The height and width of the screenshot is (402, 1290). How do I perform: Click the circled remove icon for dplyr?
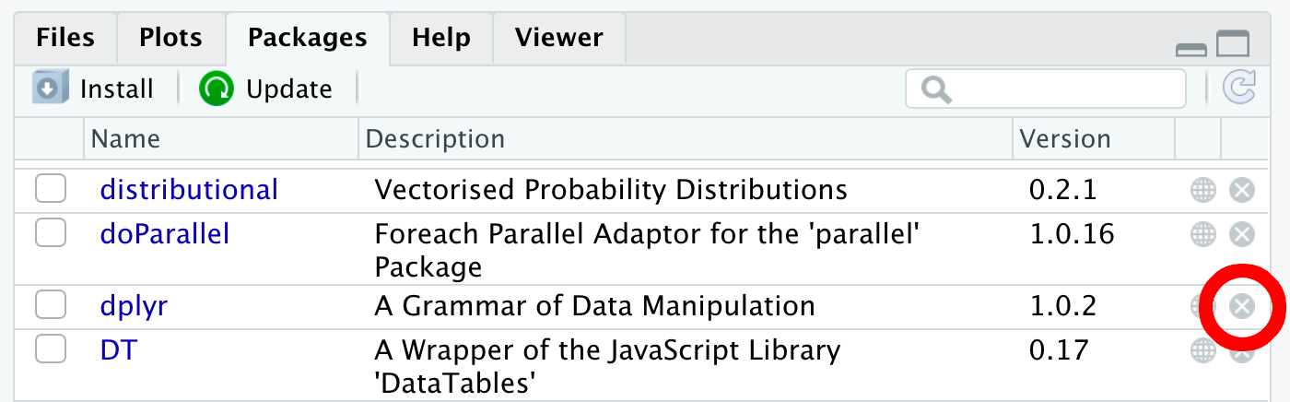point(1242,306)
